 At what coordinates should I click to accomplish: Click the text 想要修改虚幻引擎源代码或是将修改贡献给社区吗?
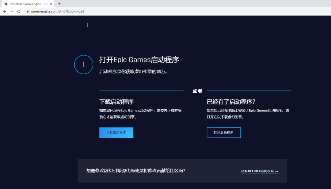click(x=136, y=171)
